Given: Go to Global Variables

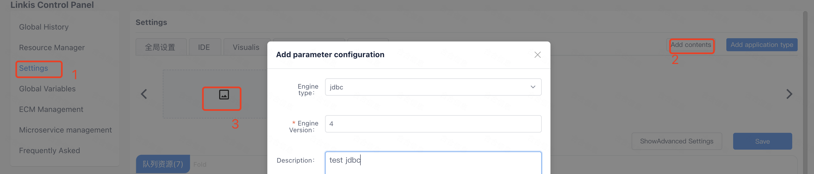Looking at the screenshot, I should click(x=47, y=89).
